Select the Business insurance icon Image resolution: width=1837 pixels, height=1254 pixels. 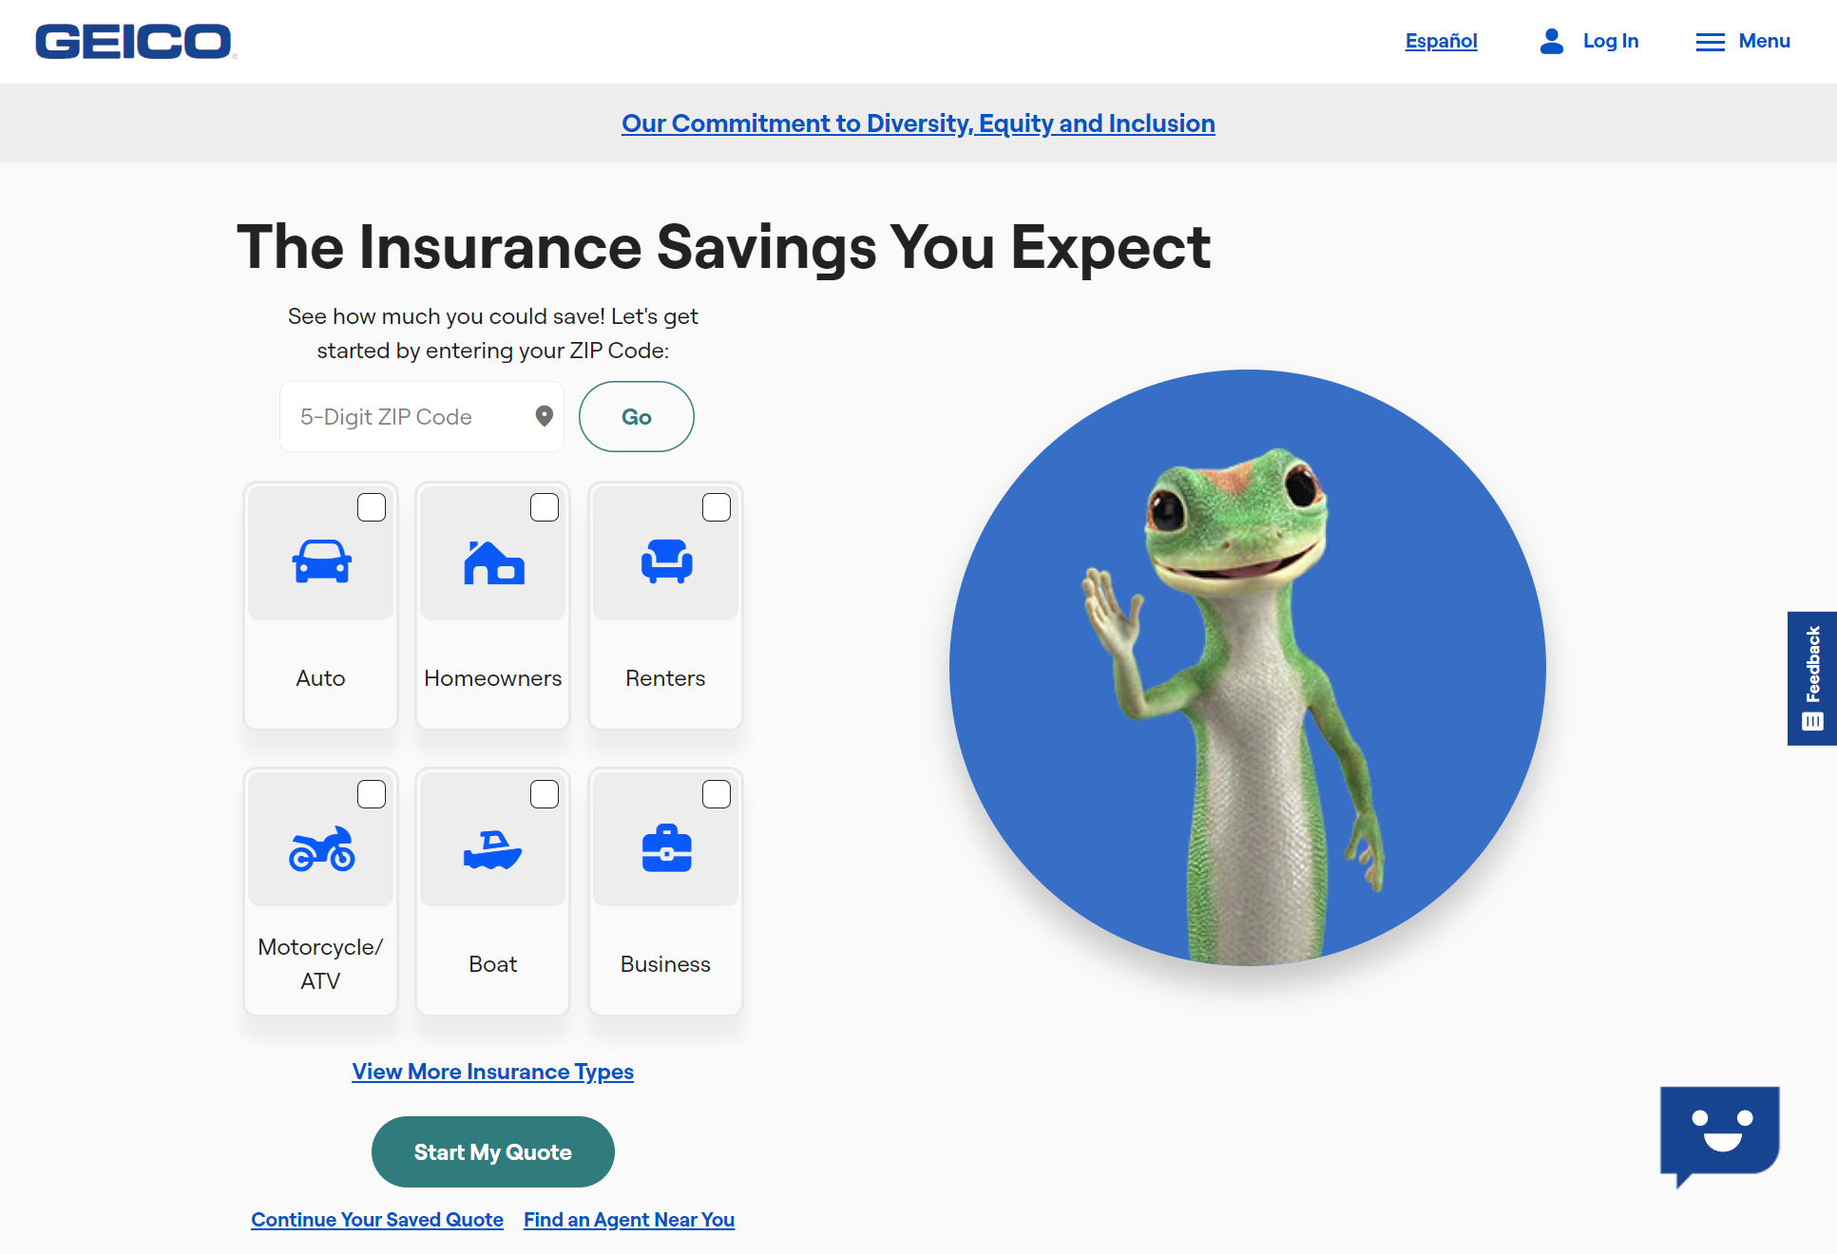(x=664, y=846)
